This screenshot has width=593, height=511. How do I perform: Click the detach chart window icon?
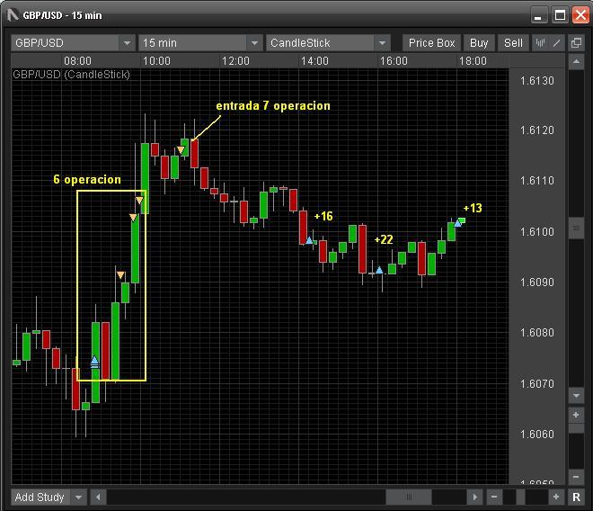pyautogui.click(x=576, y=42)
